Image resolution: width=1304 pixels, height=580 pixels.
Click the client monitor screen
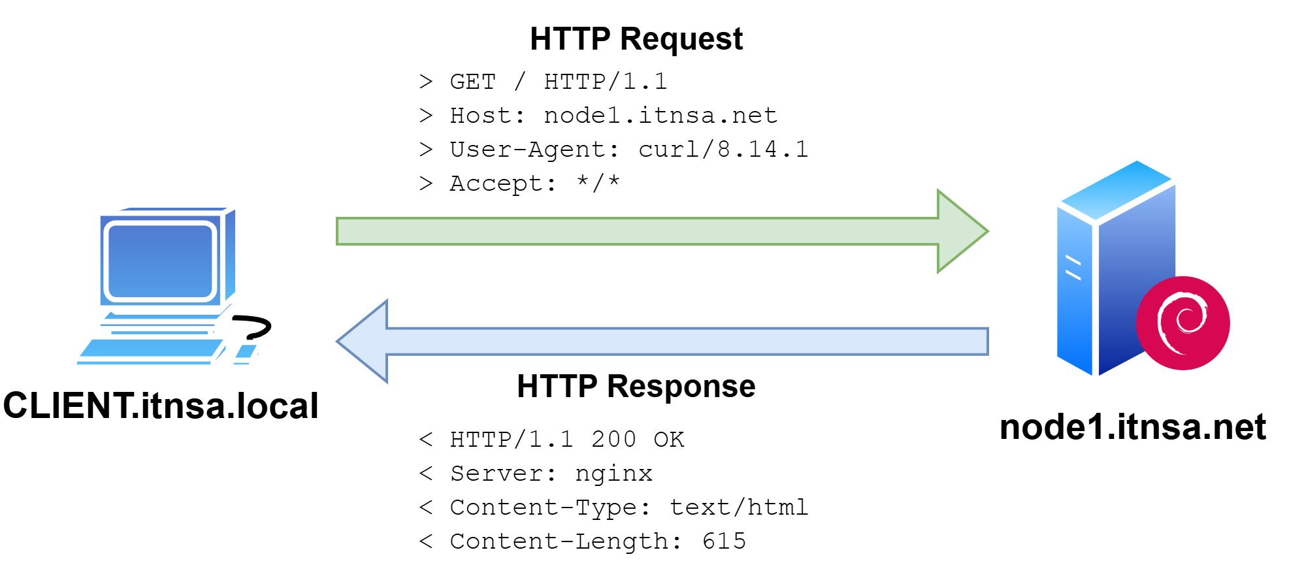pyautogui.click(x=160, y=261)
